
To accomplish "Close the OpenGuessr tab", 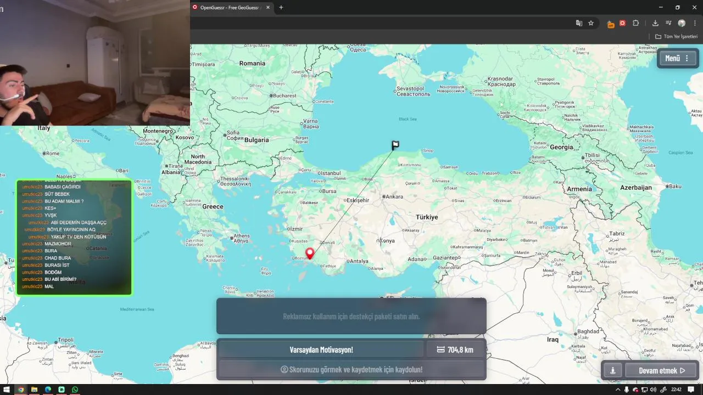I will 268,8.
